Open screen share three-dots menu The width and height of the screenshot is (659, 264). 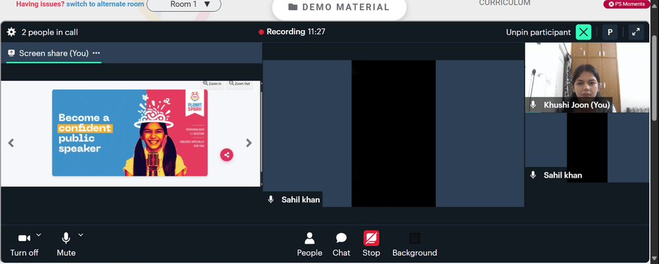tap(96, 53)
